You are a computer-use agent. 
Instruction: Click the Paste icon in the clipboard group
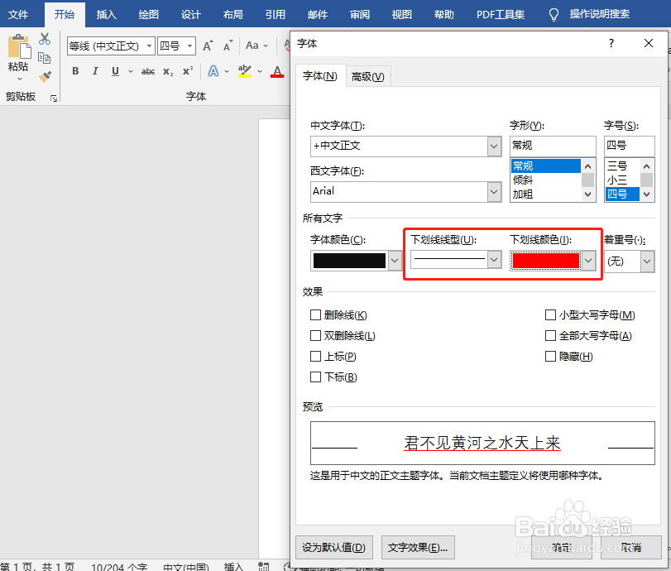click(19, 46)
